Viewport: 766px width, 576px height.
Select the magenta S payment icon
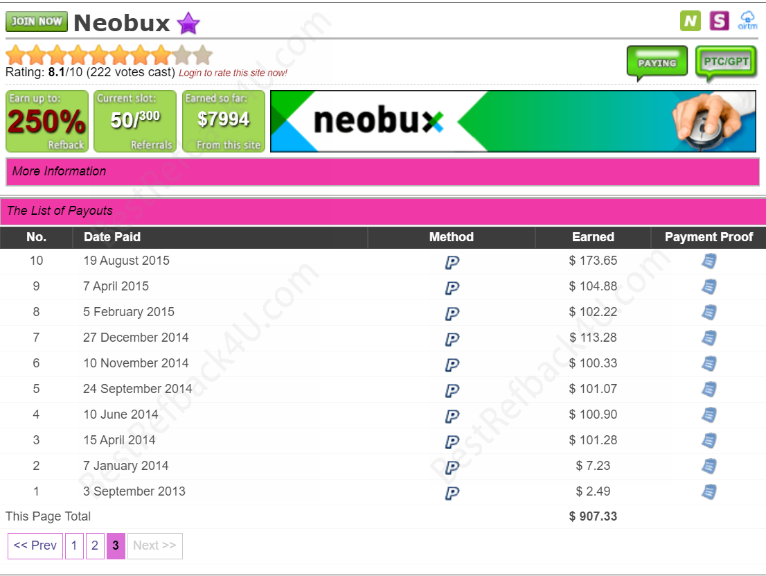click(x=719, y=21)
